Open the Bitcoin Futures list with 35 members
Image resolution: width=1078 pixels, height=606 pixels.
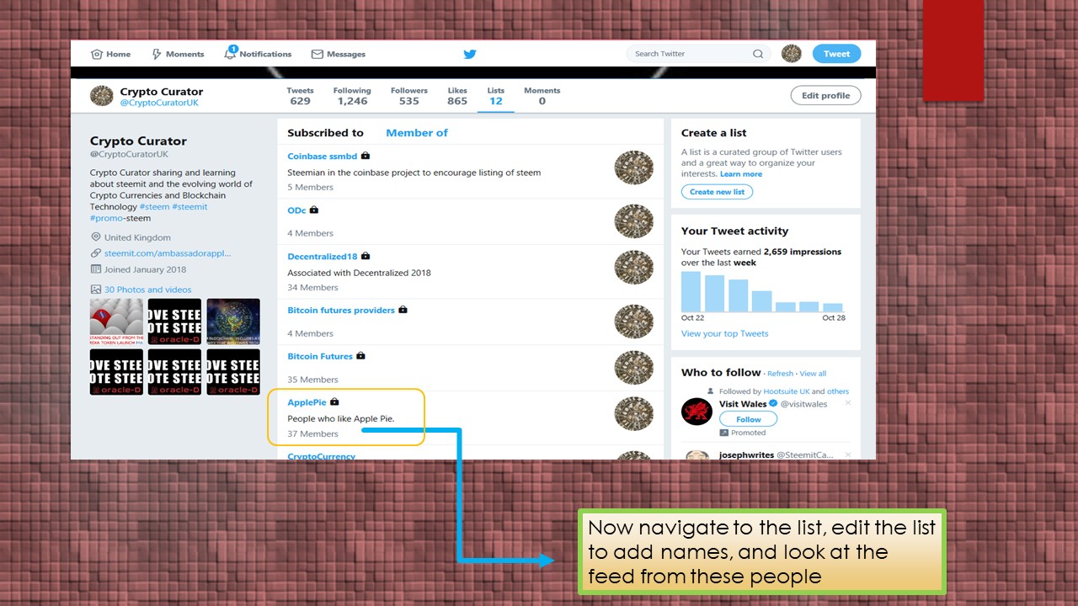pos(320,356)
